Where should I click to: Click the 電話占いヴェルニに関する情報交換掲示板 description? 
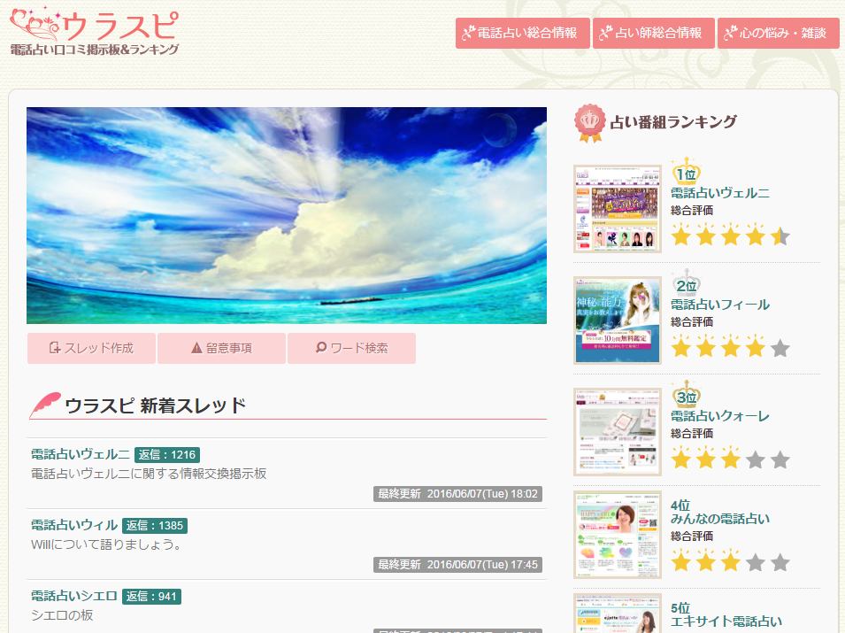pos(149,474)
